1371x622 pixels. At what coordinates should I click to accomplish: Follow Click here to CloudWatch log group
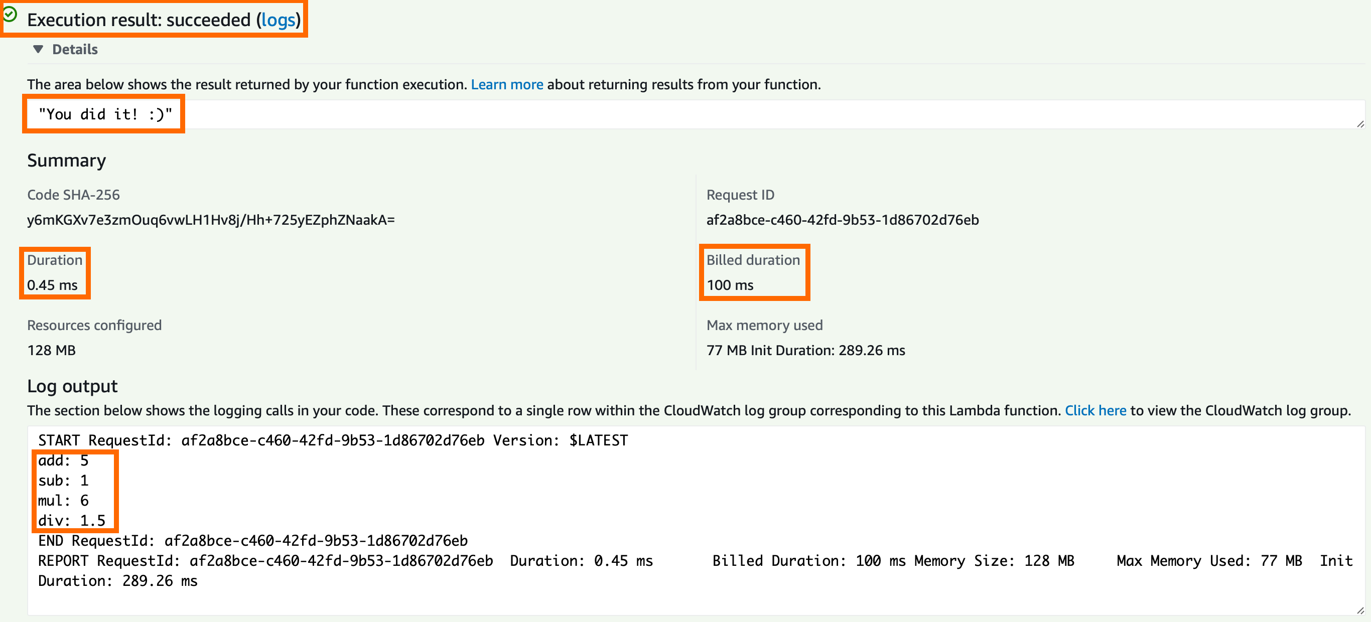tap(1095, 410)
